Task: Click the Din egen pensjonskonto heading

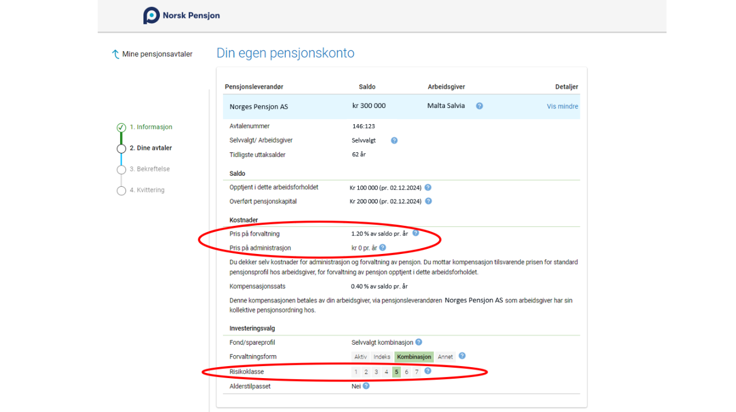Action: coord(285,53)
